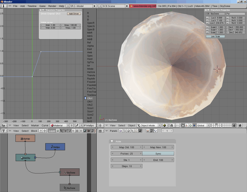Open the Object Mode dropdown
The width and height of the screenshot is (247, 192).
(149, 125)
